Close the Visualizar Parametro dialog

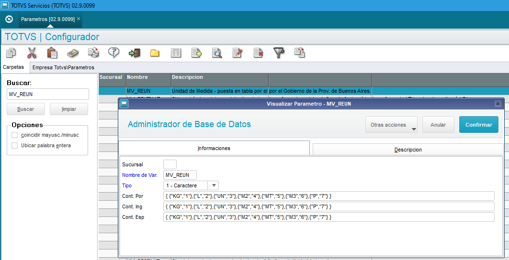[498, 104]
